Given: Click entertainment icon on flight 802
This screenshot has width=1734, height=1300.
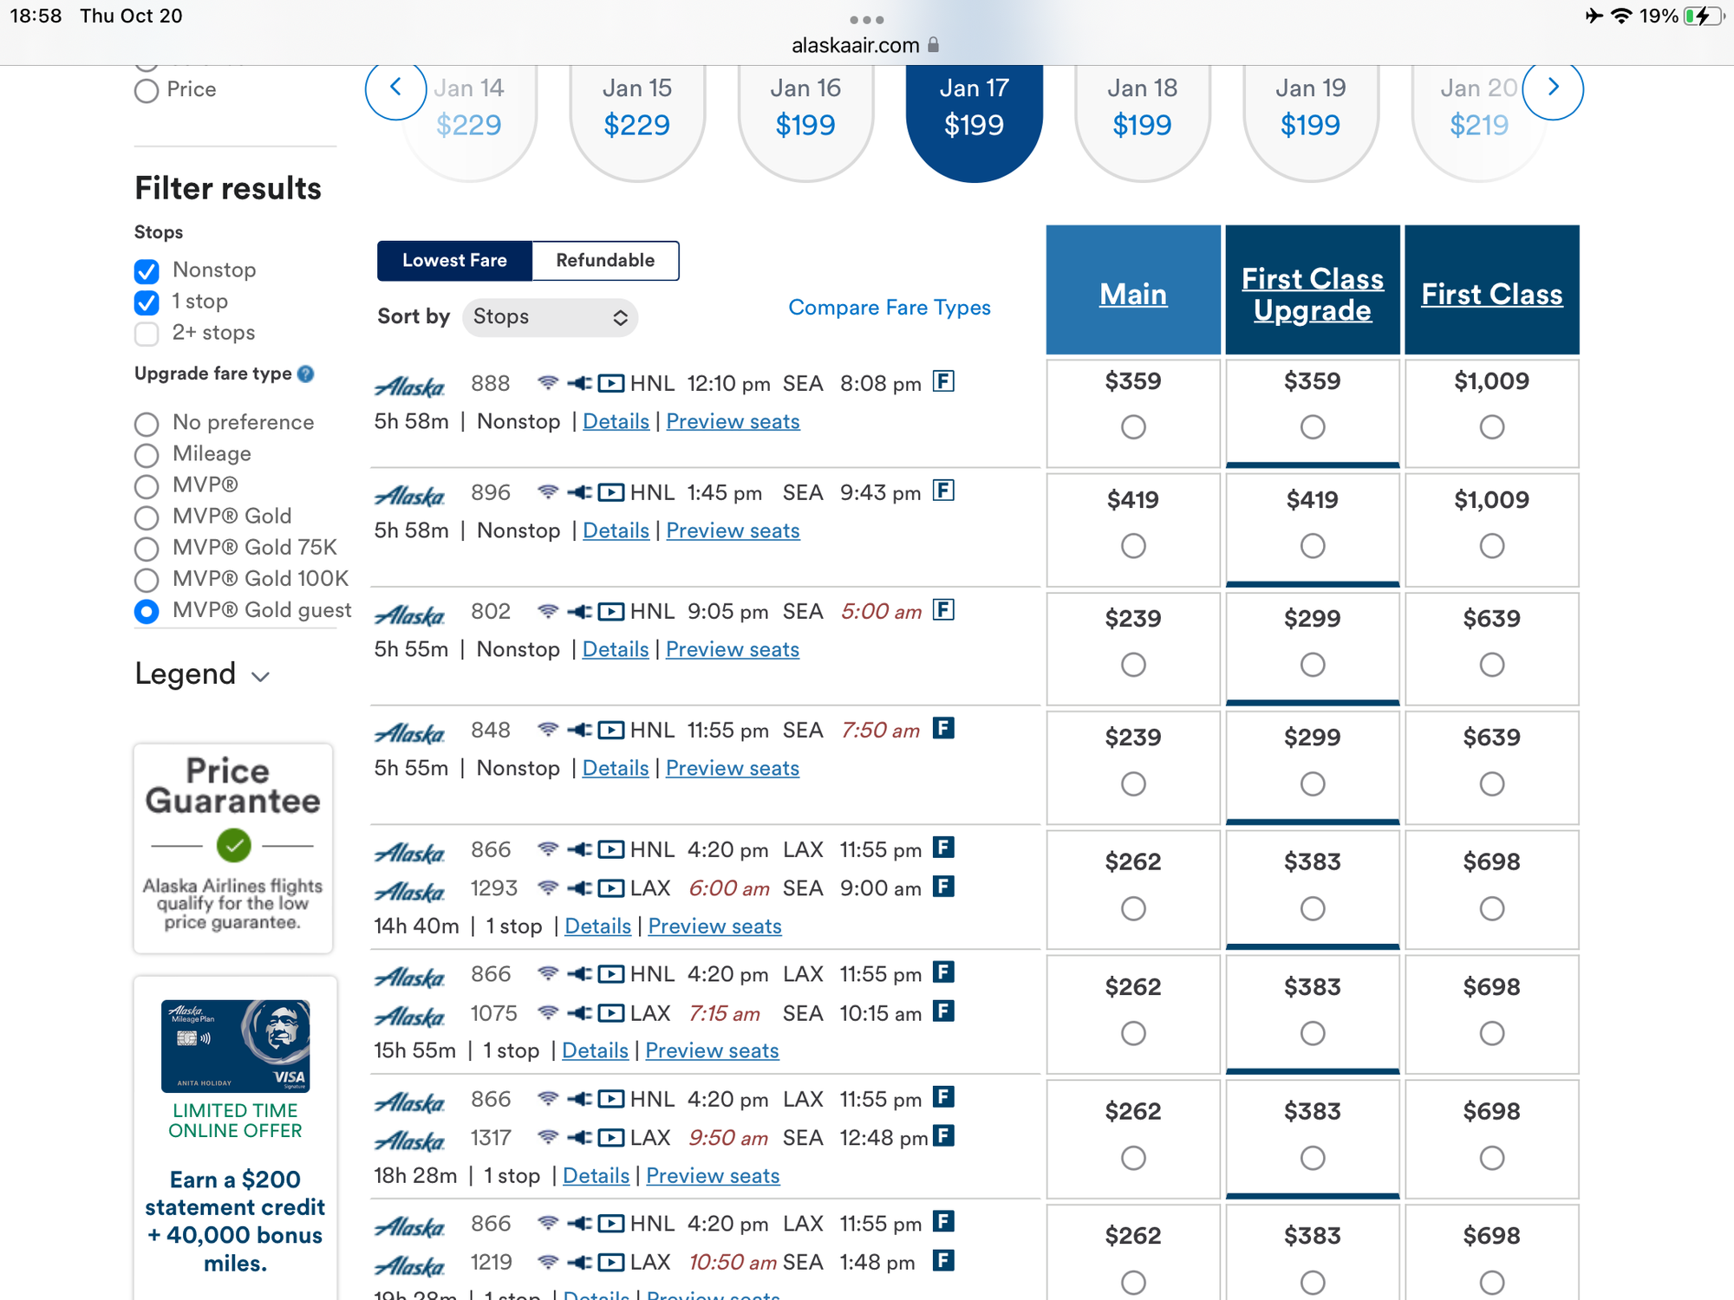Looking at the screenshot, I should (611, 612).
